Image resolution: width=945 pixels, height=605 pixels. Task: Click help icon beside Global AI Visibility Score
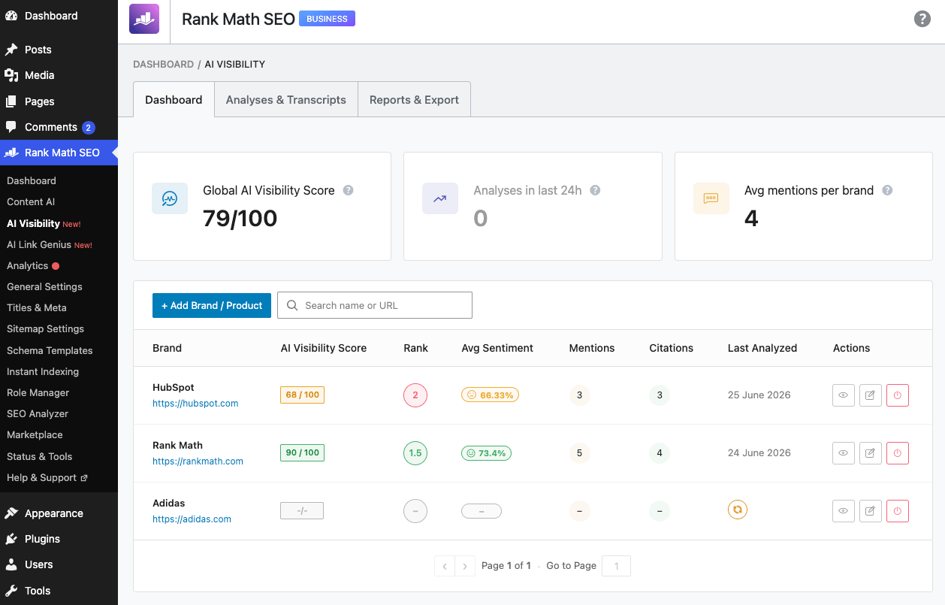point(349,190)
